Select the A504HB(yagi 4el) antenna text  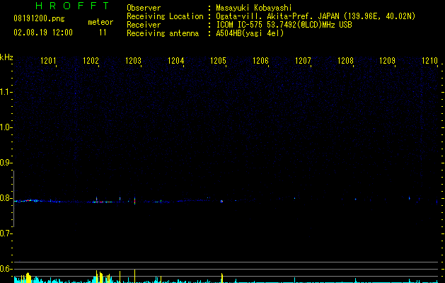[250, 33]
